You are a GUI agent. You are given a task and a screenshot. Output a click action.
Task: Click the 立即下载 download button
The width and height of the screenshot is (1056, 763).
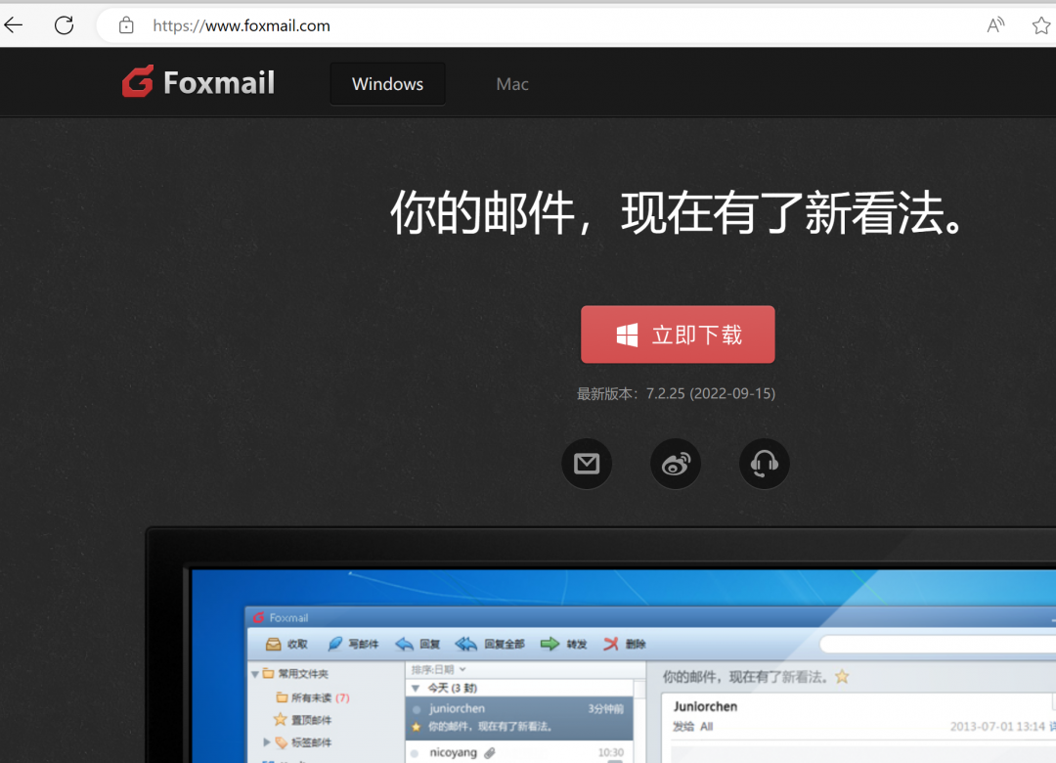(x=678, y=335)
